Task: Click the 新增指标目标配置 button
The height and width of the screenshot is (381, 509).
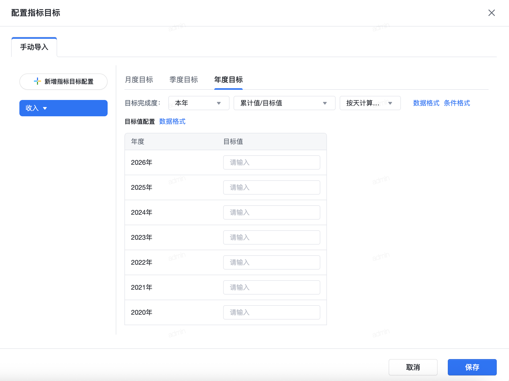Action: tap(63, 82)
